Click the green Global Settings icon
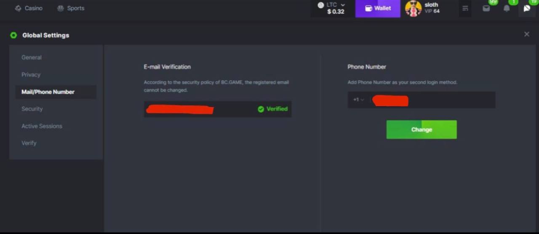 (13, 35)
